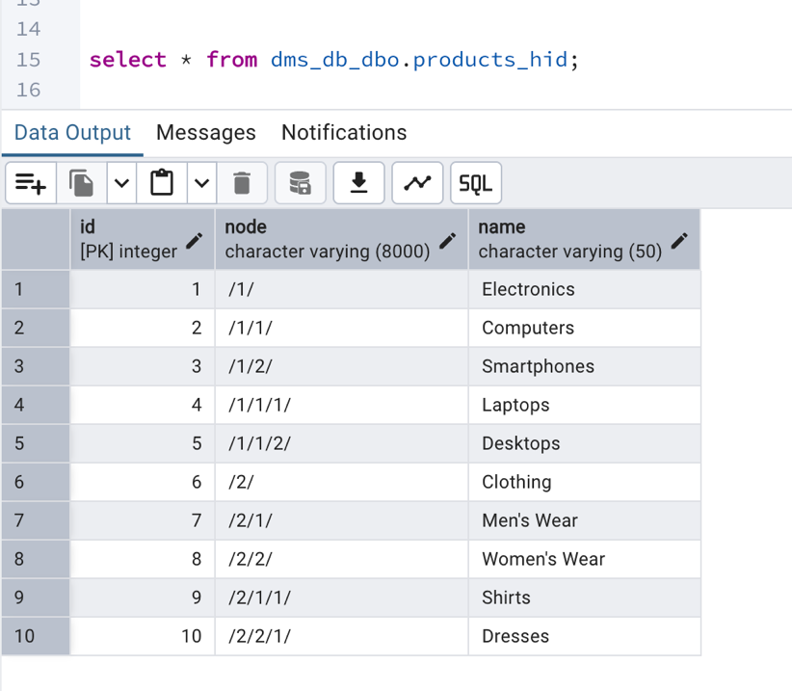This screenshot has width=792, height=691.
Task: Open the Graph Visualiser icon
Action: (417, 183)
